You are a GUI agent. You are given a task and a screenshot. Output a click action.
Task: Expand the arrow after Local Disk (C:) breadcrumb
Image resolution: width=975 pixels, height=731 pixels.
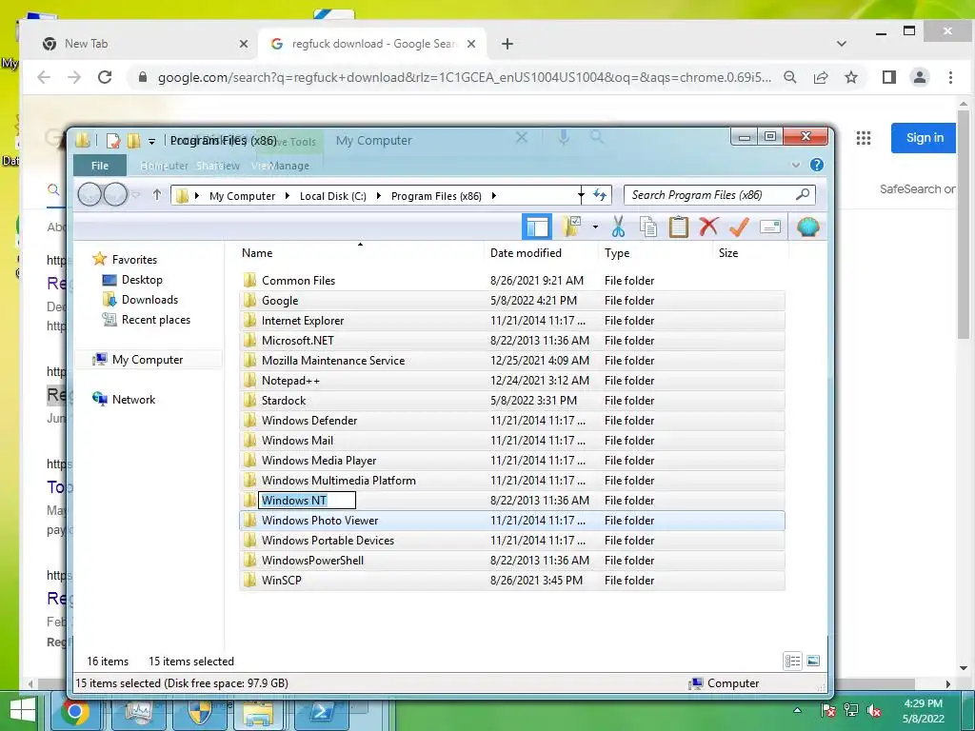click(x=379, y=196)
